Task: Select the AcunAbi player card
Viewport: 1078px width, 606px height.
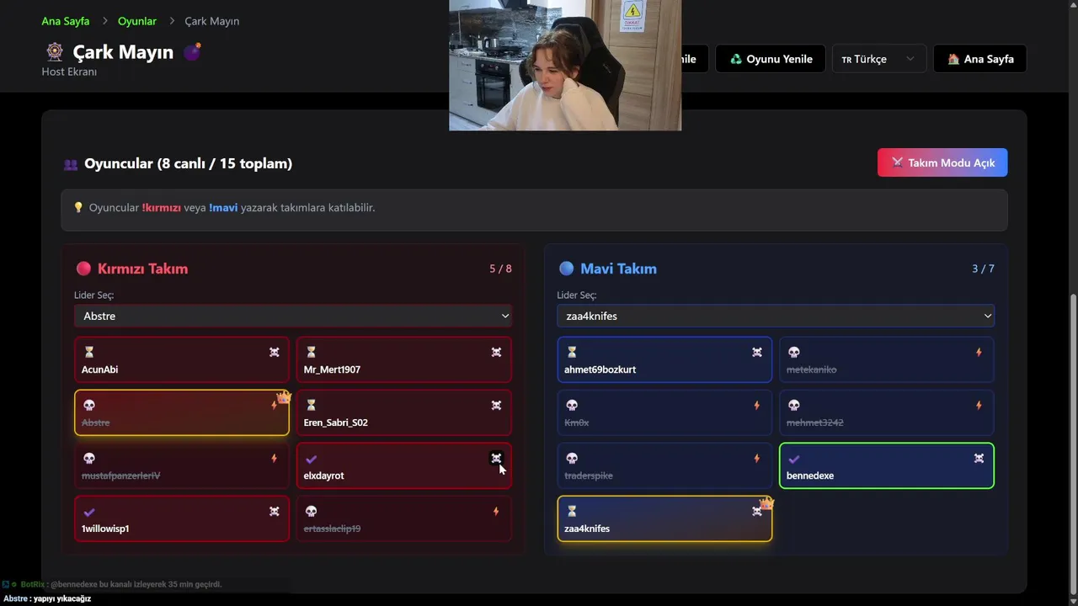Action: (x=182, y=360)
